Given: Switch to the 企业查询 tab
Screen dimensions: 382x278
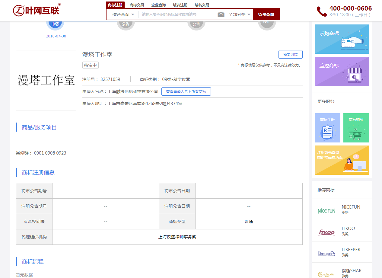Looking at the screenshot, I should click(x=158, y=5).
